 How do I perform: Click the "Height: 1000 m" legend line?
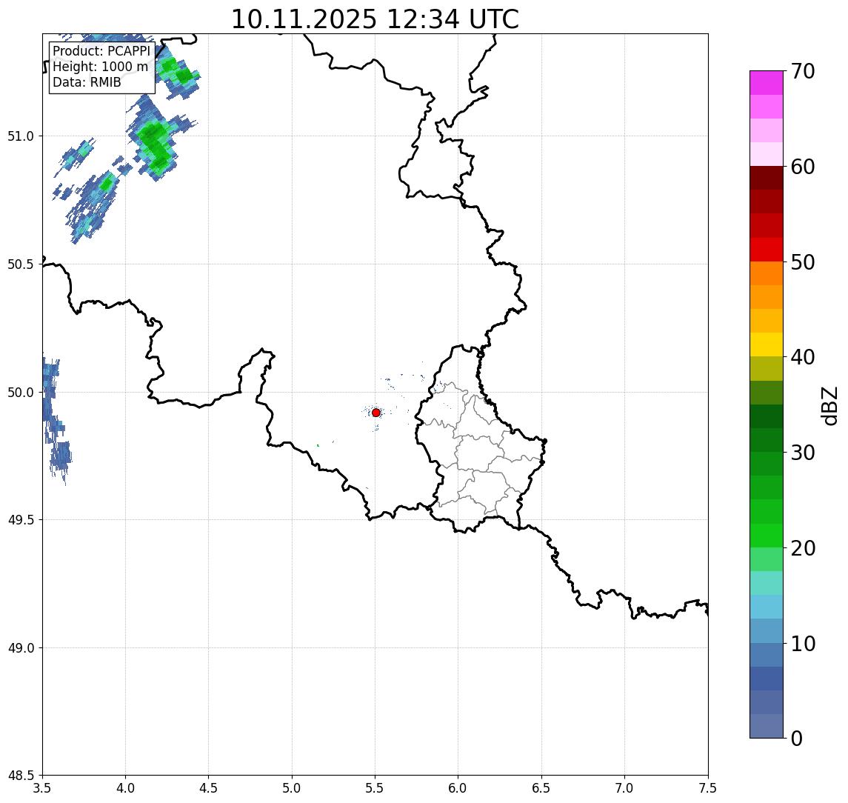[100, 67]
